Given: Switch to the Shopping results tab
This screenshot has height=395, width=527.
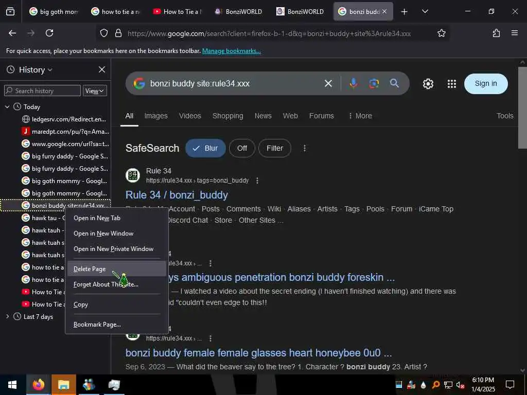Looking at the screenshot, I should pos(227,116).
